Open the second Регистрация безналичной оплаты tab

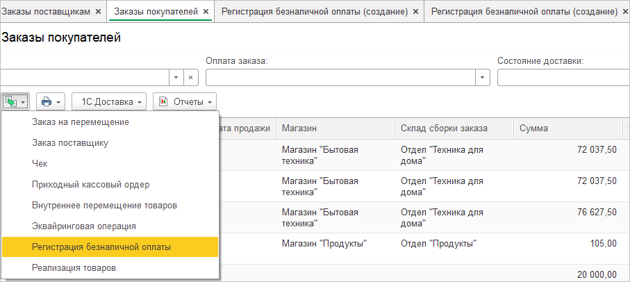(524, 12)
